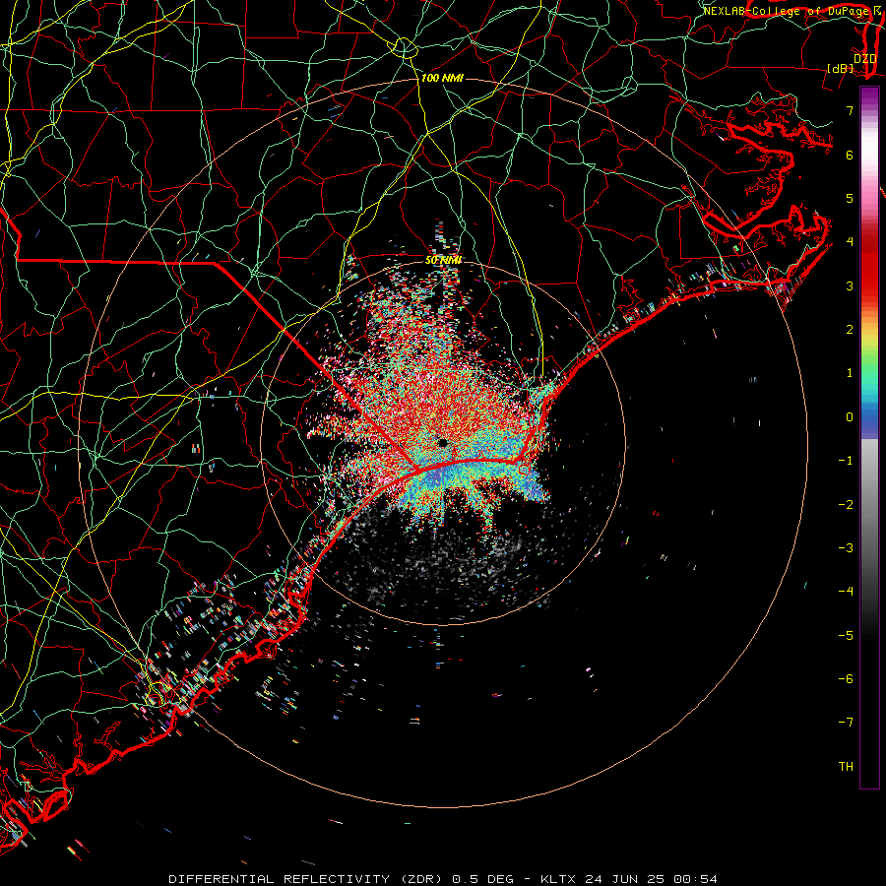Click the 1 value on the color scale

850,373
